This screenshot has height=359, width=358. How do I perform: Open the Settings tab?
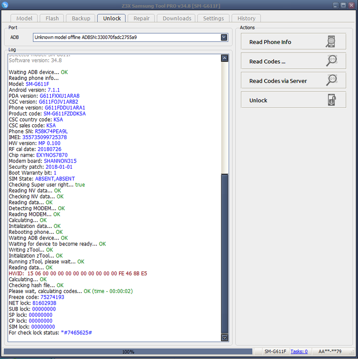point(214,18)
